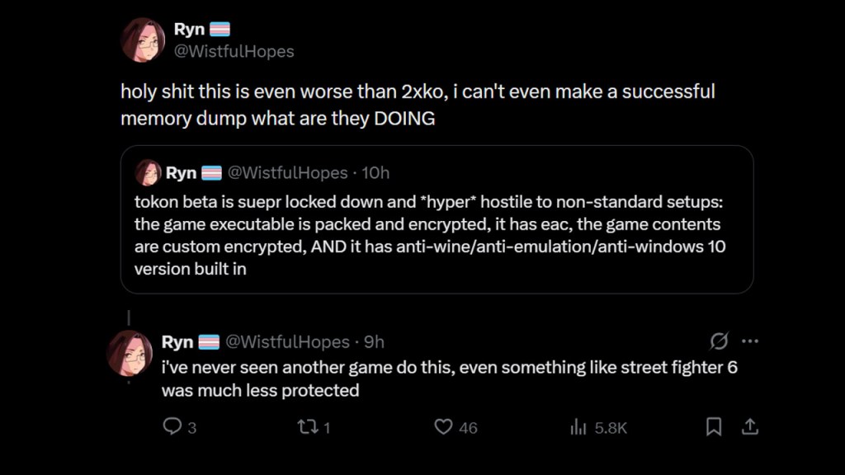845x475 pixels.
Task: Like the reply with the heart icon
Action: click(x=443, y=427)
